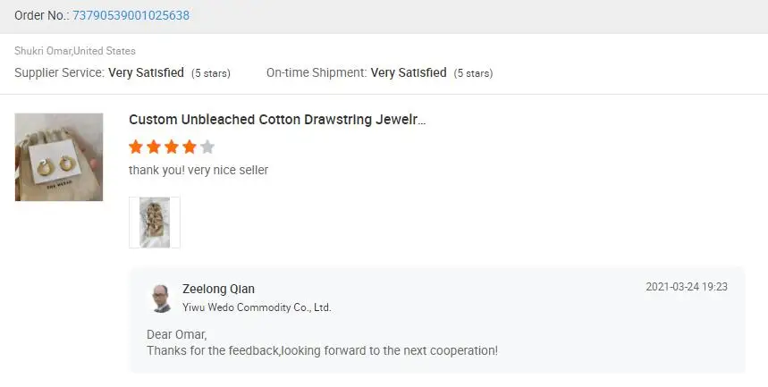Click the seller reply message text
768x387 pixels.
pos(322,350)
